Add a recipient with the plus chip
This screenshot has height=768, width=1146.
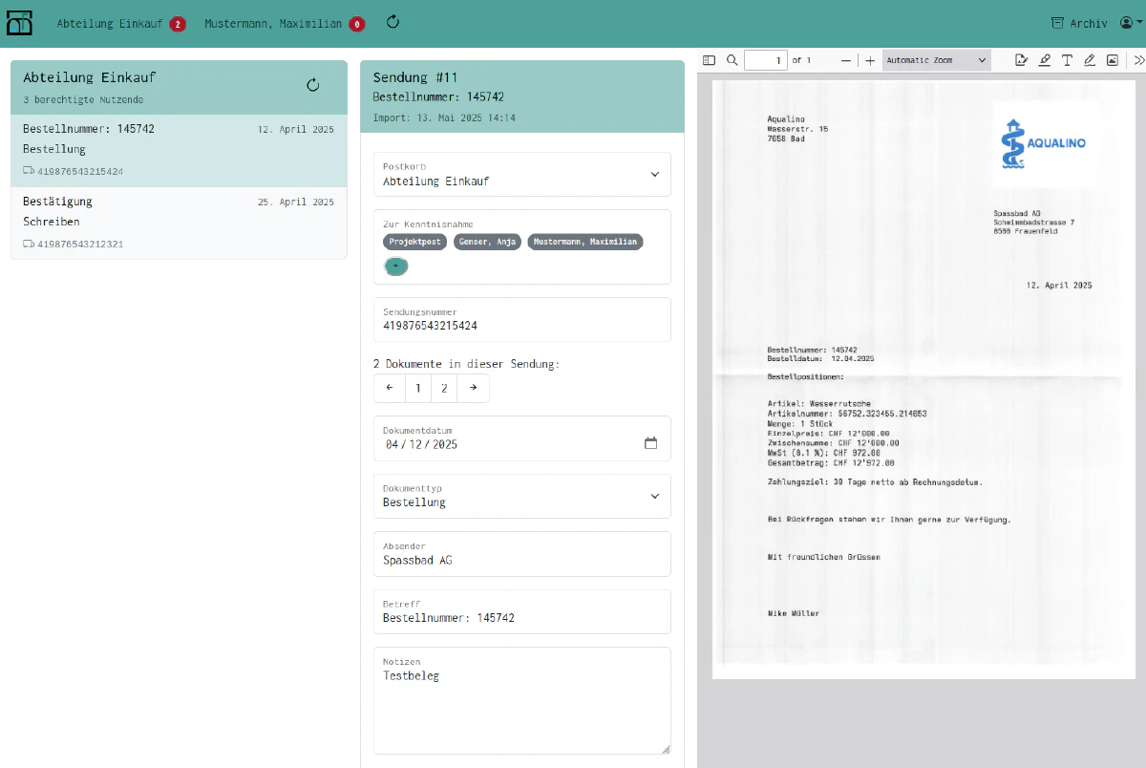point(396,267)
